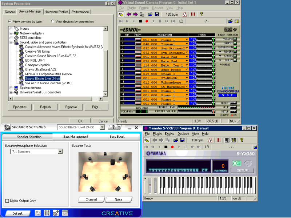Open the Bass Boost tab
Screen dimensions: 291x218
click(117, 137)
